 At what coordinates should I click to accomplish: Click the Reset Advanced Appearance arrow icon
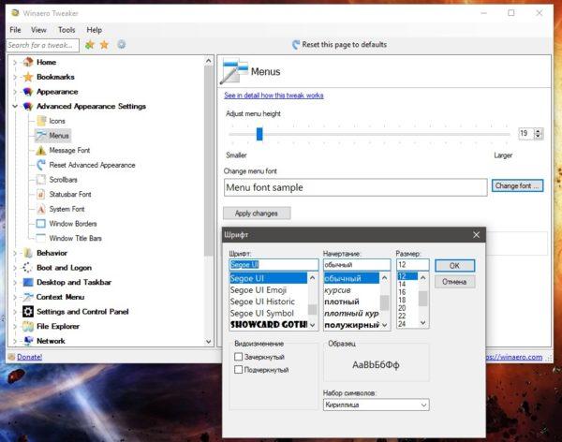tap(41, 165)
